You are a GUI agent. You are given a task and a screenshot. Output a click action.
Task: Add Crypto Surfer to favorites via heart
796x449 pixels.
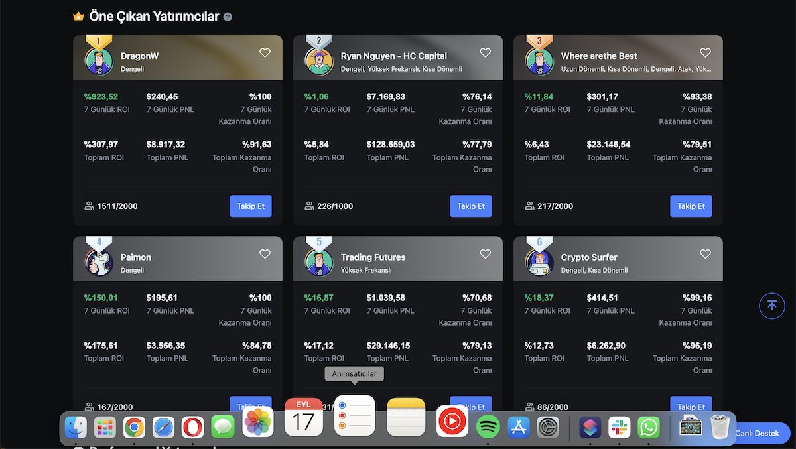pos(705,254)
